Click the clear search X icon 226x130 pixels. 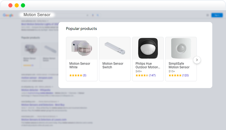click(87, 15)
